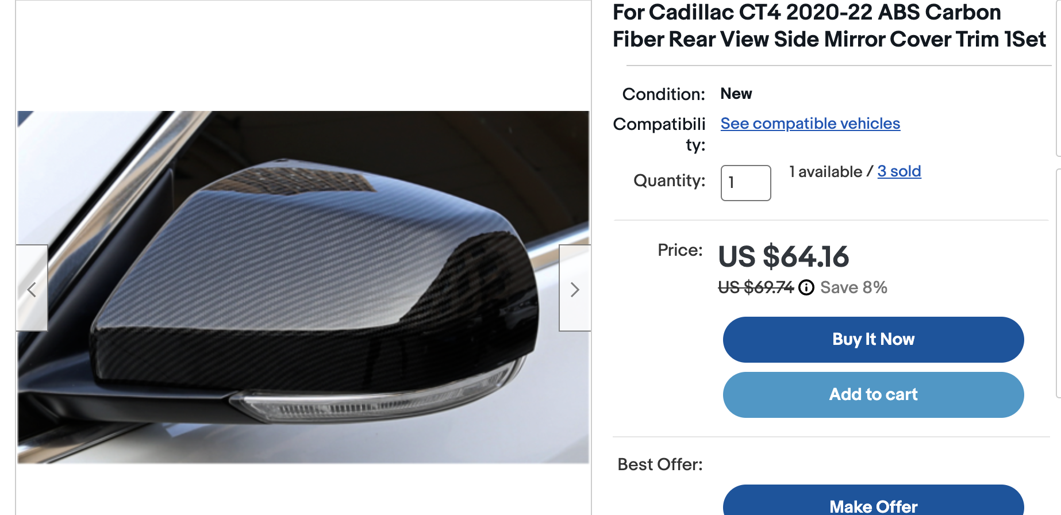
Task: Click the Quantity label
Action: pyautogui.click(x=669, y=180)
